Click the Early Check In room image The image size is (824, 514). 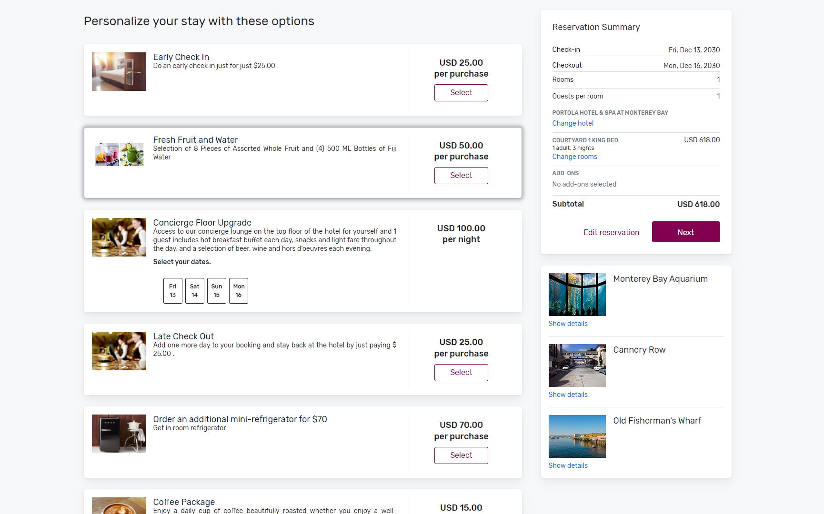119,71
